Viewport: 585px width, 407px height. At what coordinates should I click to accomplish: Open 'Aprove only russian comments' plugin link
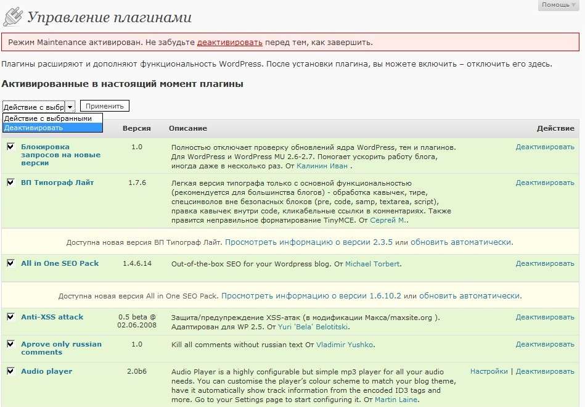(x=61, y=348)
